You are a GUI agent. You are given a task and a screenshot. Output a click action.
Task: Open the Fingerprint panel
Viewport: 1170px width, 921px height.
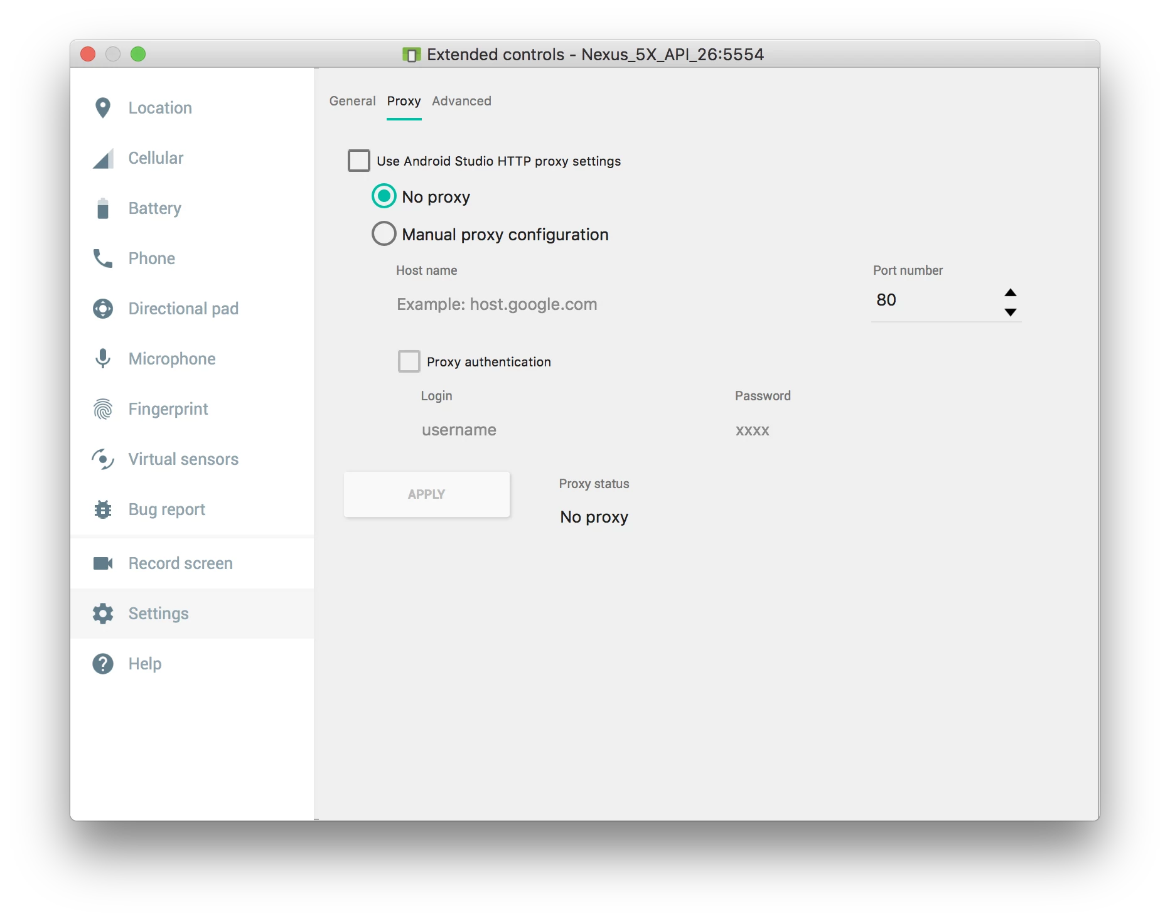point(192,409)
